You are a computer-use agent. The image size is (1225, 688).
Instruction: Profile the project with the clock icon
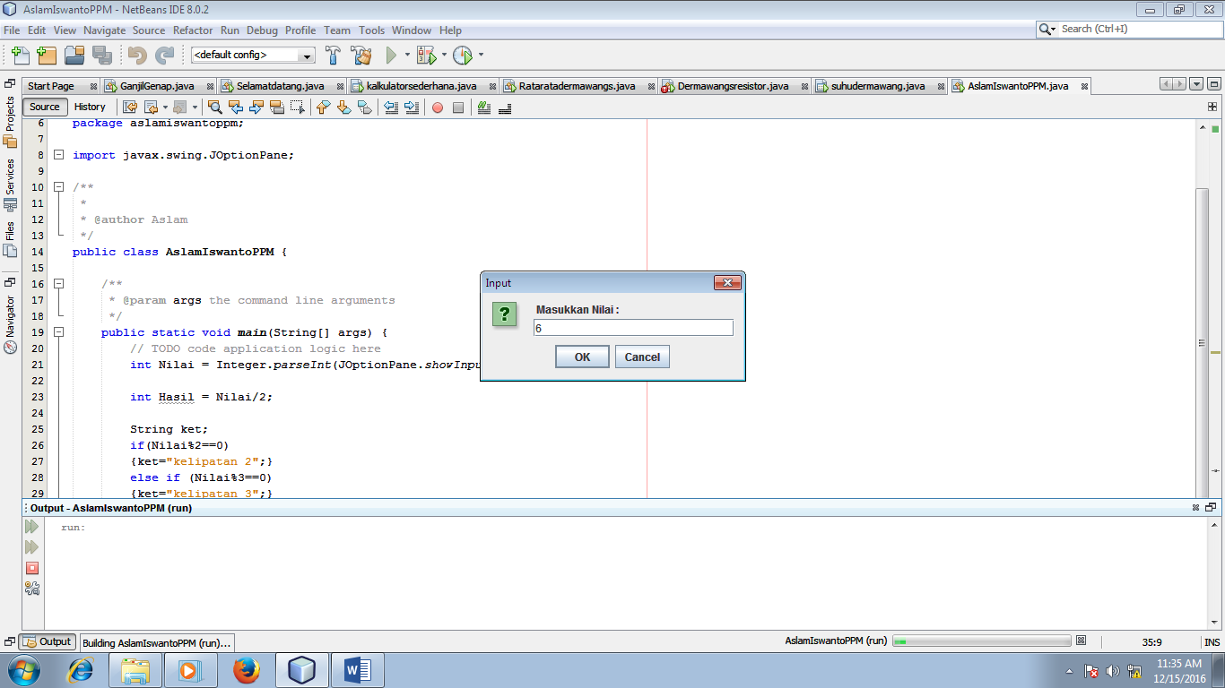pyautogui.click(x=462, y=56)
